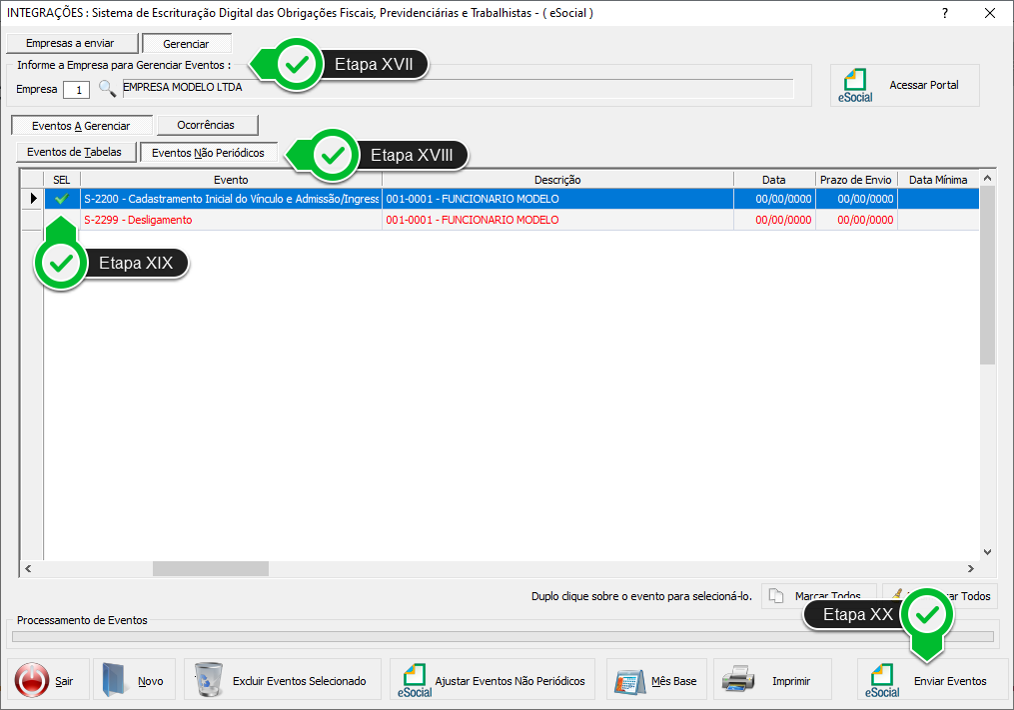Image resolution: width=1014 pixels, height=710 pixels.
Task: Open the Ocorrências tab
Action: [206, 126]
